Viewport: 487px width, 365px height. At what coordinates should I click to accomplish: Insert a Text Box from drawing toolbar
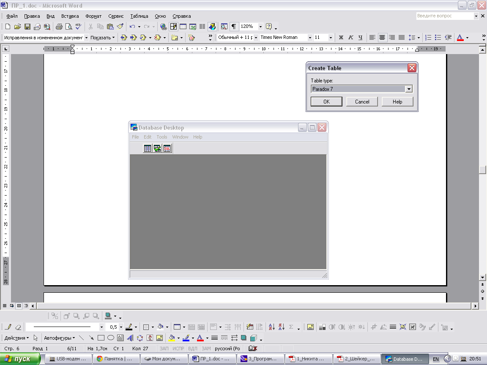click(120, 338)
